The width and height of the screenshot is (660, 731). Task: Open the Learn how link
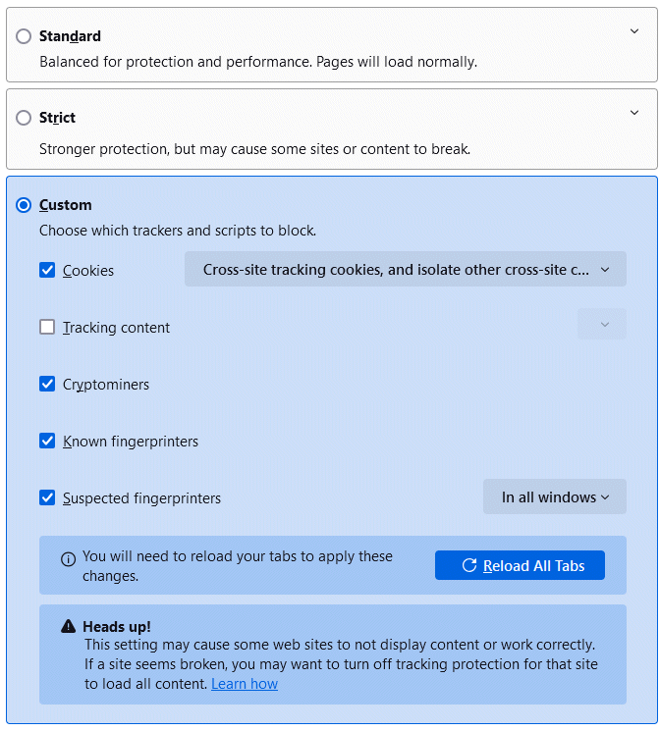coord(245,684)
